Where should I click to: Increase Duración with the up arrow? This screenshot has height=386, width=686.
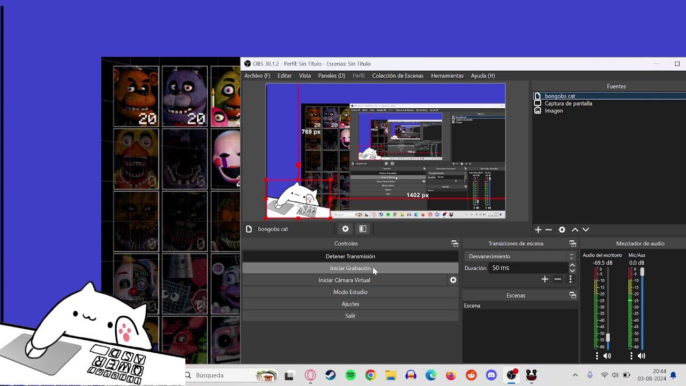(572, 265)
